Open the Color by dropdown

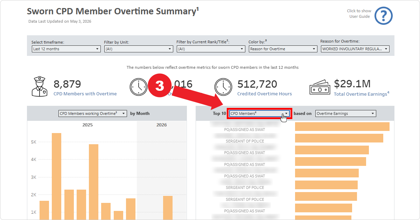pyautogui.click(x=283, y=49)
